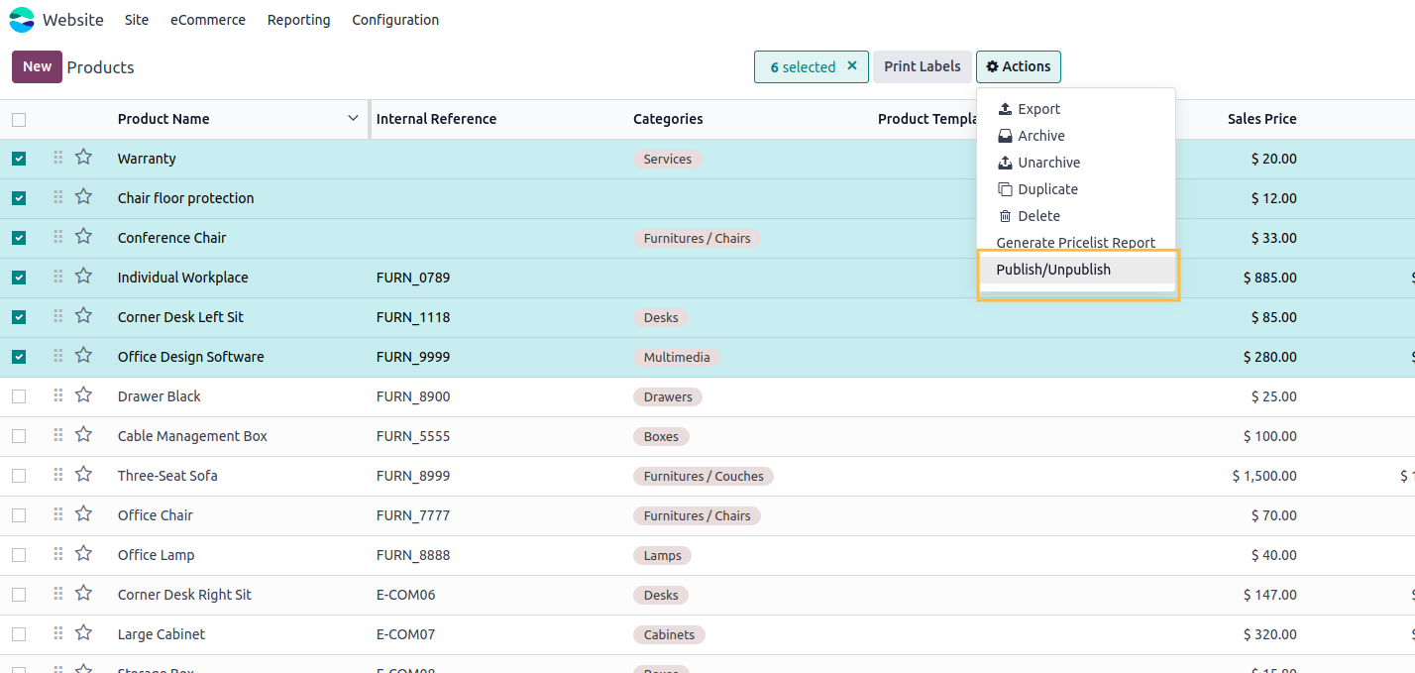Viewport: 1415px width, 673px height.
Task: Open the Configuration menu
Action: [395, 20]
